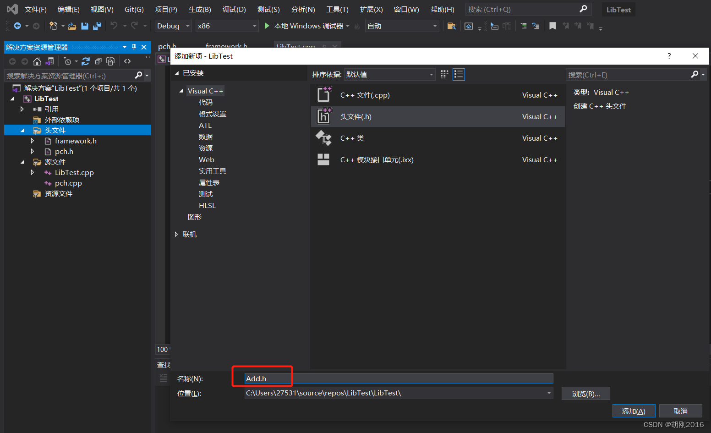Collapse the 已安装 tree section
711x433 pixels.
click(x=176, y=73)
